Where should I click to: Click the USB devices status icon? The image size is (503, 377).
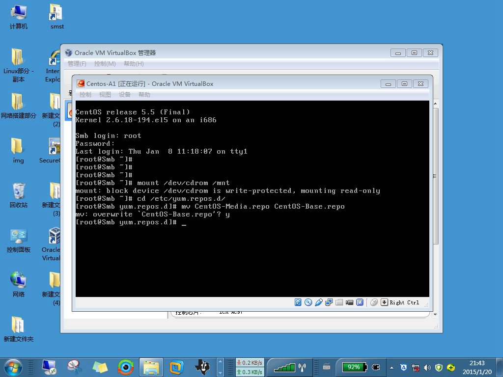pos(318,302)
